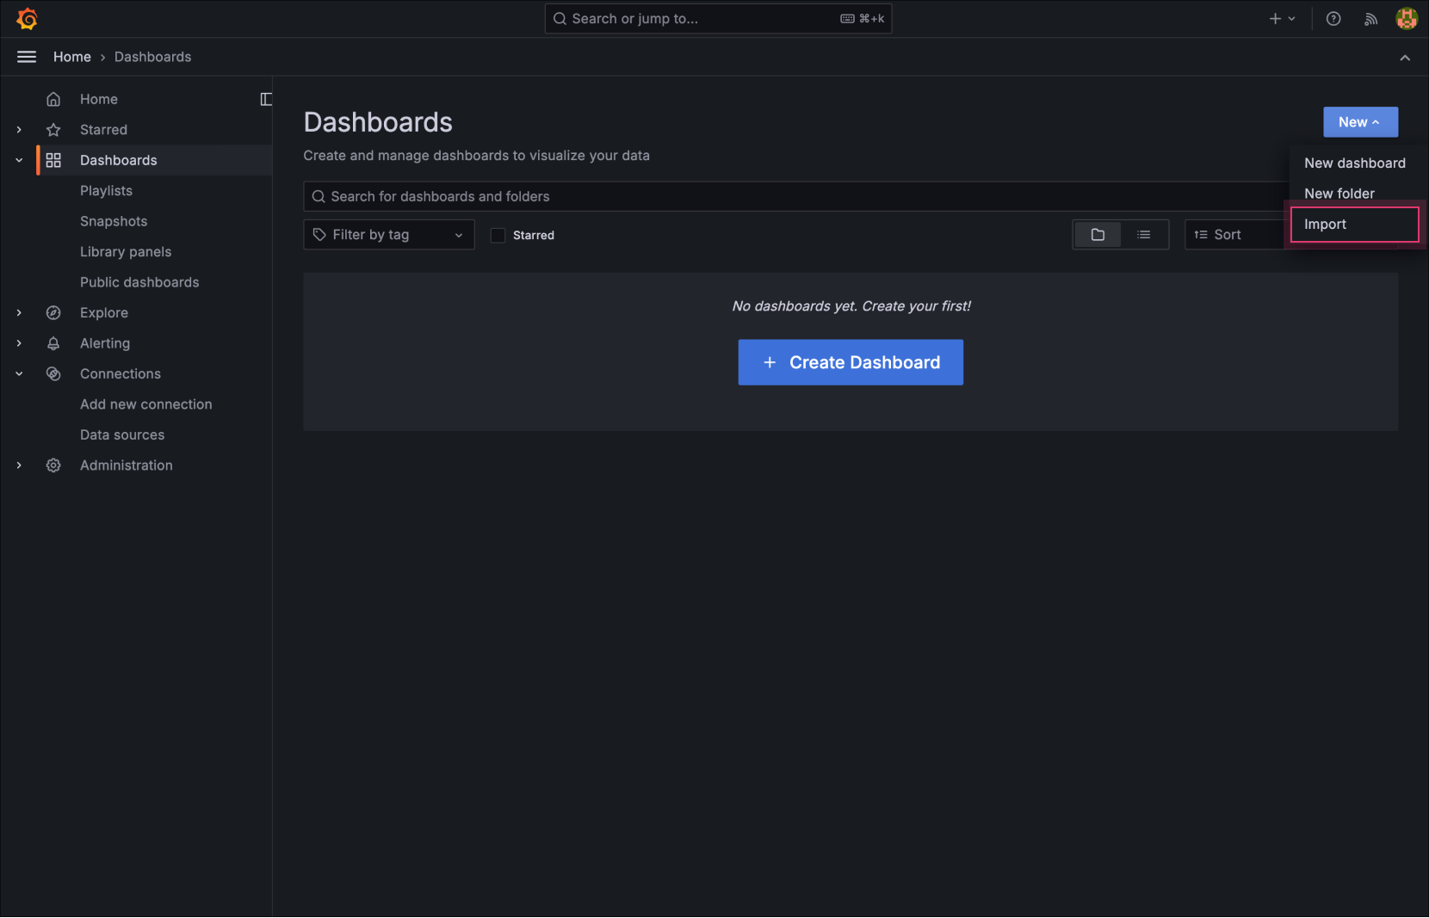
Task: Enable the Starred checkbox filter
Action: coord(498,236)
